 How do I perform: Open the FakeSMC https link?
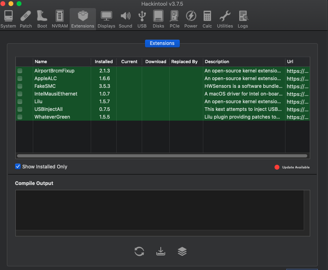pos(298,86)
